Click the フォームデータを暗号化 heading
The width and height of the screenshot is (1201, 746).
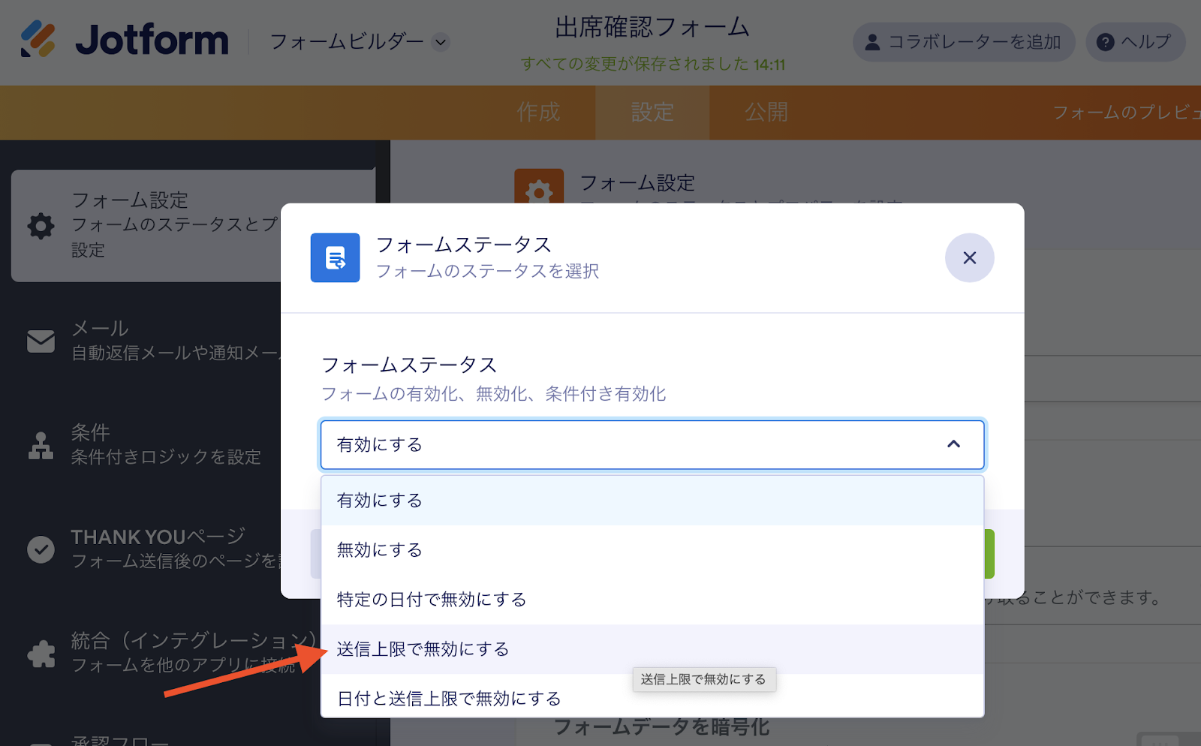661,728
